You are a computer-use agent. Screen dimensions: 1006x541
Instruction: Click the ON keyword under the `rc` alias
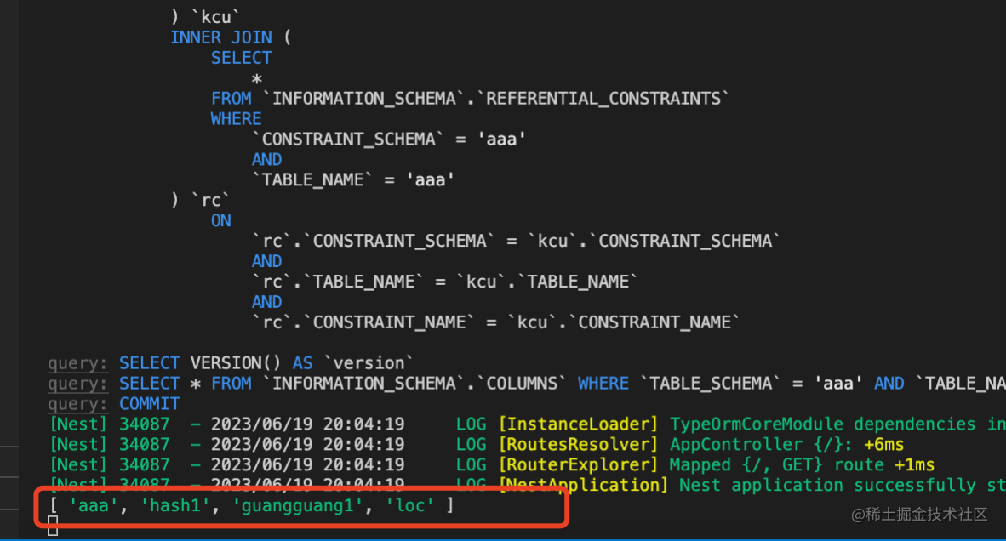pos(221,220)
